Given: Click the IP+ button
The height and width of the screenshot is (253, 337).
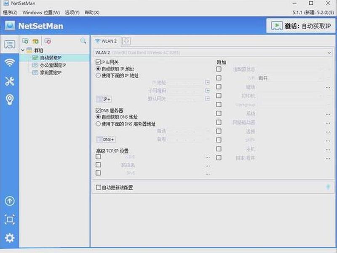Looking at the screenshot, I should coord(104,99).
